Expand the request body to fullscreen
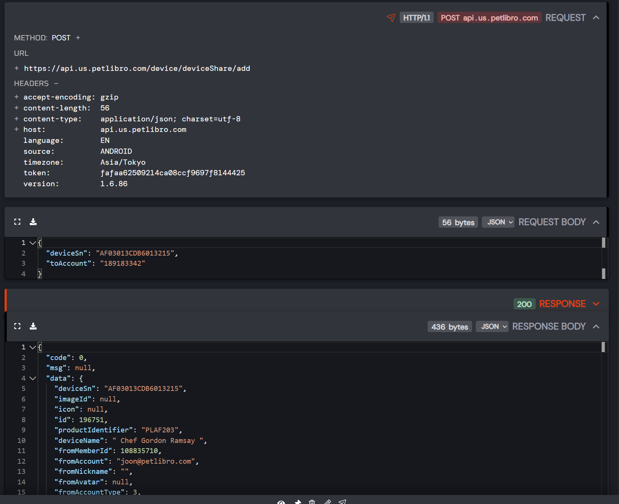The image size is (619, 504). tap(17, 222)
